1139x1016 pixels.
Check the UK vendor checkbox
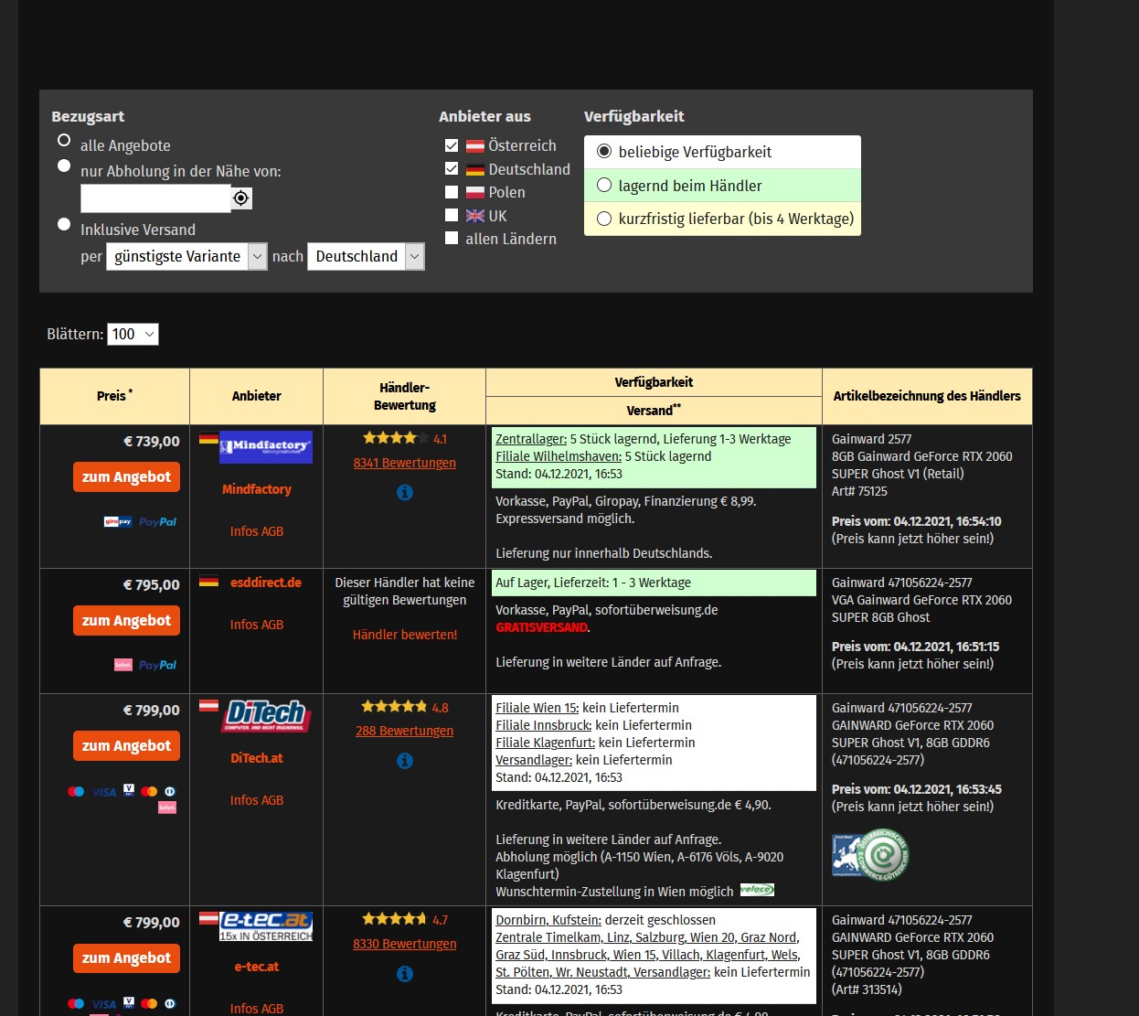point(452,216)
